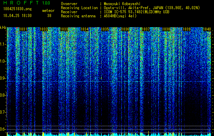Screen dimensions: 214x136
Task: Click the kHz axis unit label
Action: pos(3,28)
